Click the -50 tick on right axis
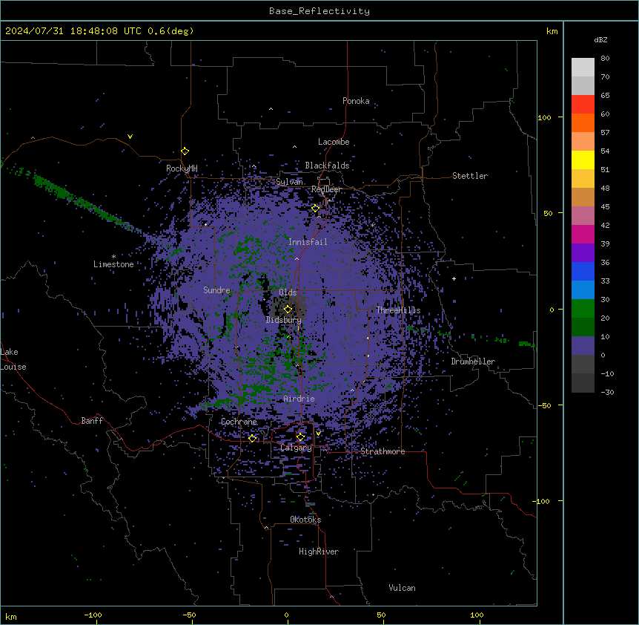Image resolution: width=639 pixels, height=625 pixels. pyautogui.click(x=544, y=405)
